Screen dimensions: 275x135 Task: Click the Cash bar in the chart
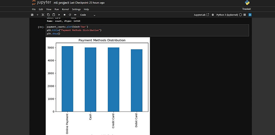tap(90, 79)
